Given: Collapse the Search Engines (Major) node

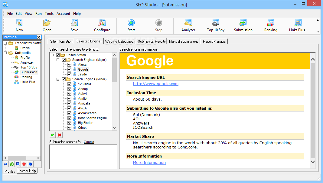Looking at the screenshot, I should point(58,60).
